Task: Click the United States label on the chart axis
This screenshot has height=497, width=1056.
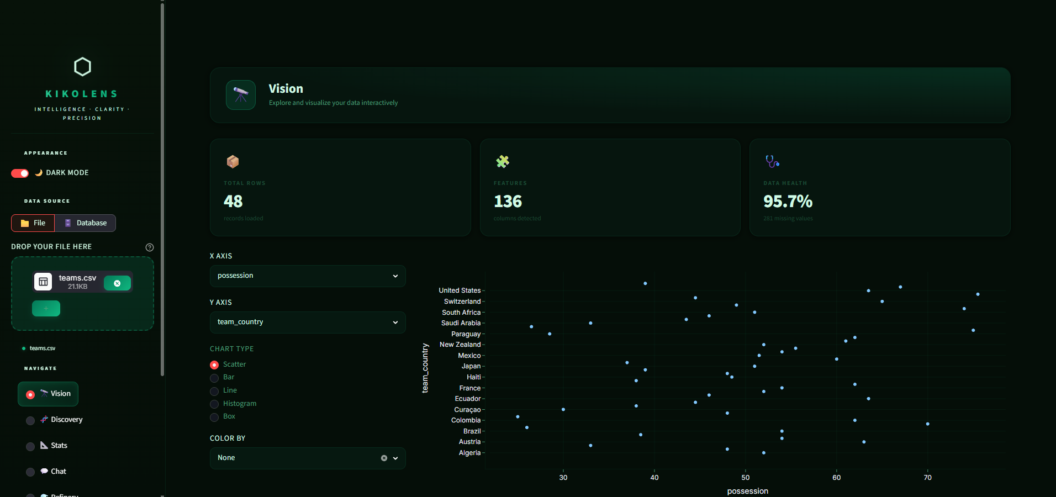Action: pos(460,290)
